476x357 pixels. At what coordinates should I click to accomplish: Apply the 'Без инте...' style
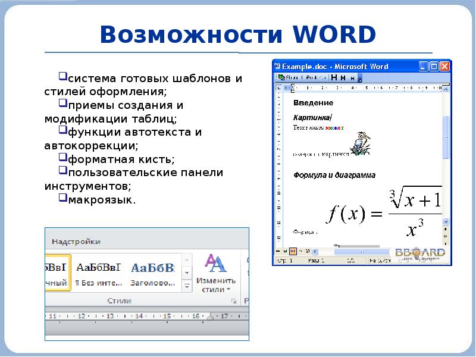point(98,274)
